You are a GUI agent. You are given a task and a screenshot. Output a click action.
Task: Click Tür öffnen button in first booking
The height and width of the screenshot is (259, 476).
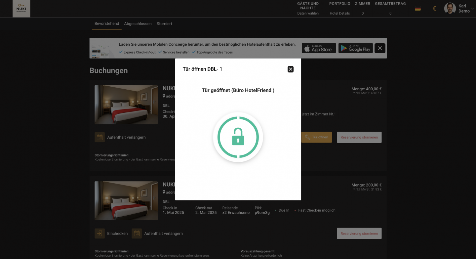pyautogui.click(x=316, y=137)
